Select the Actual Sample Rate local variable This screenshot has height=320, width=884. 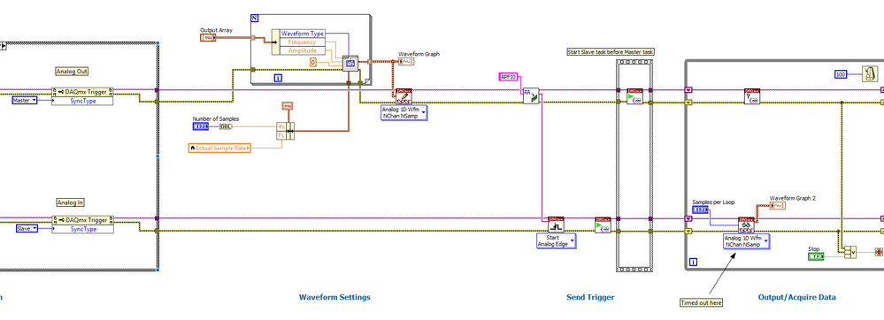tap(219, 148)
